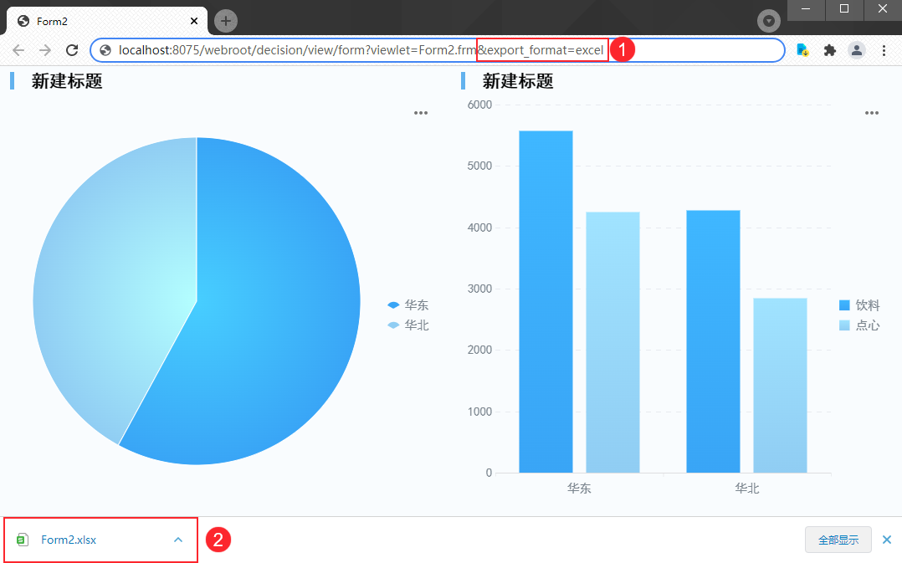Toggle 饮料 series in bar chart legend
Image resolution: width=902 pixels, height=563 pixels.
pyautogui.click(x=859, y=305)
